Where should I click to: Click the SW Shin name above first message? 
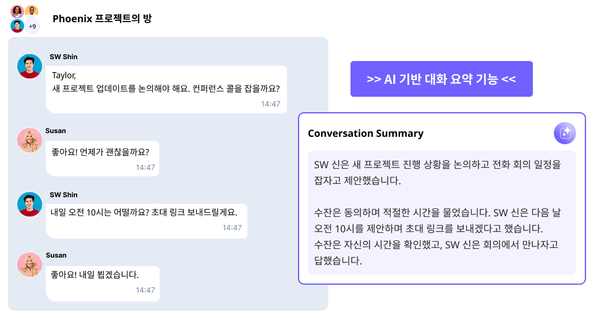pyautogui.click(x=64, y=57)
